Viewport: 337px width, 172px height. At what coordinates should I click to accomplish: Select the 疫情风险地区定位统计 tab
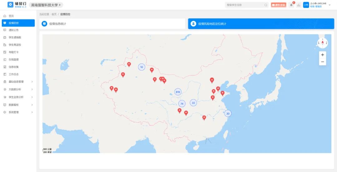click(261, 24)
